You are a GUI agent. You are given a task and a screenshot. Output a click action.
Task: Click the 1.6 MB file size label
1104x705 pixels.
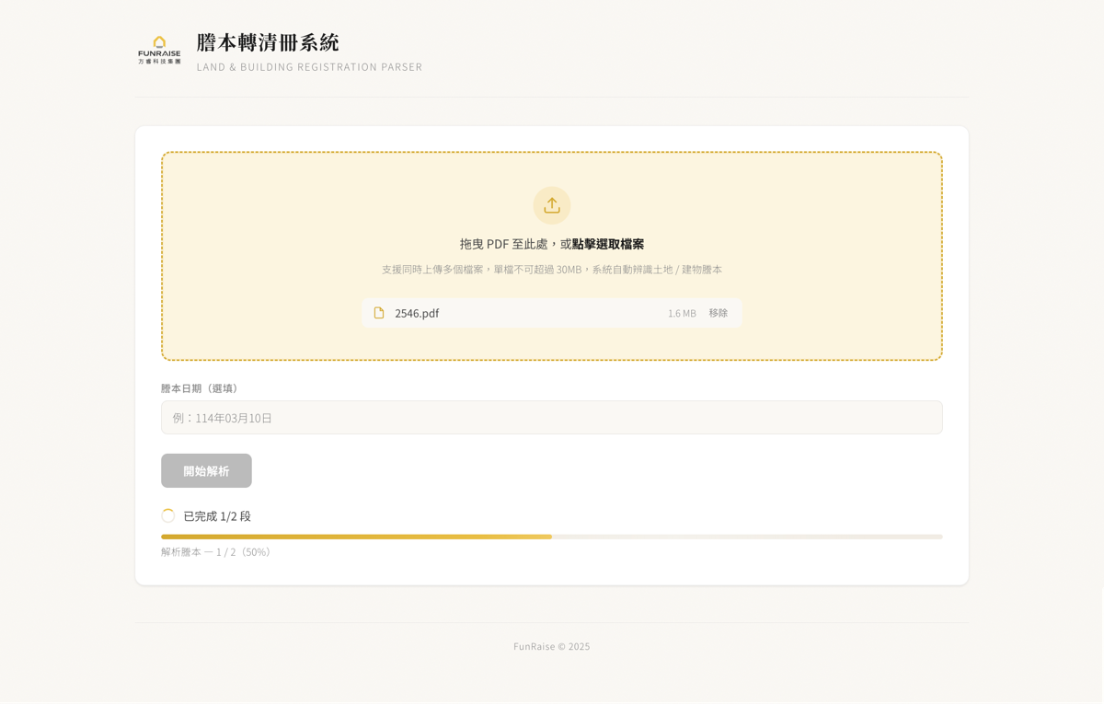(x=682, y=314)
